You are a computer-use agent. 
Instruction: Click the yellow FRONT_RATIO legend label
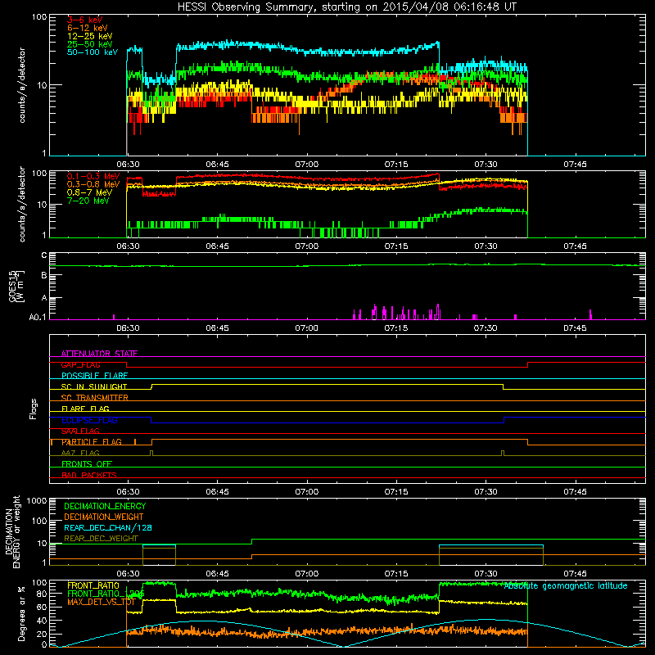pyautogui.click(x=93, y=585)
